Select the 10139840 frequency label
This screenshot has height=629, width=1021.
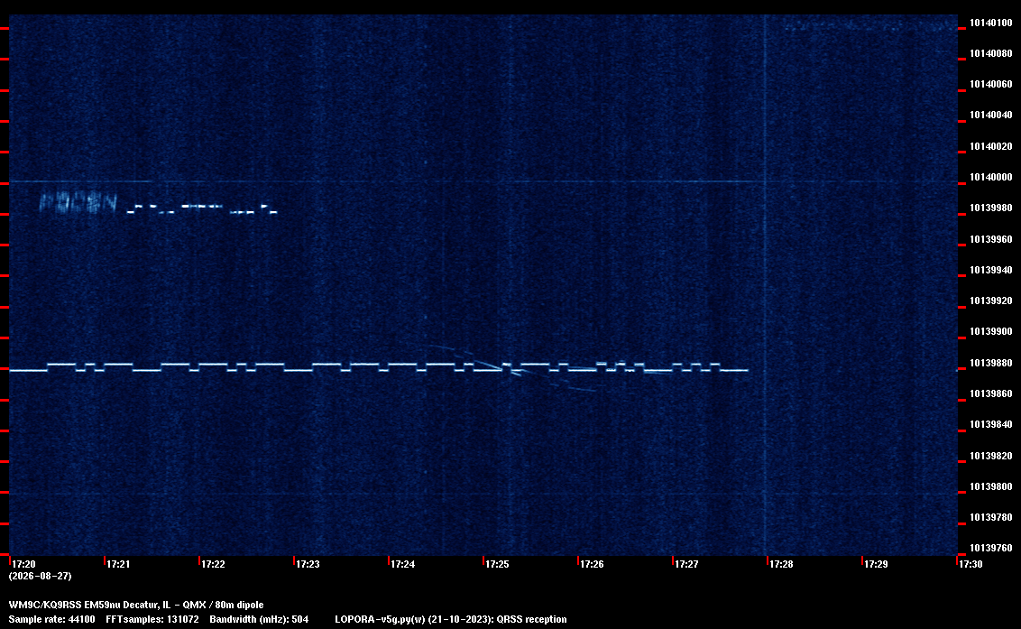click(990, 424)
